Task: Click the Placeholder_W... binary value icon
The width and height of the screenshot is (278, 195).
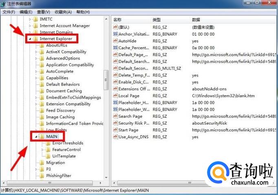Action: click(x=115, y=109)
